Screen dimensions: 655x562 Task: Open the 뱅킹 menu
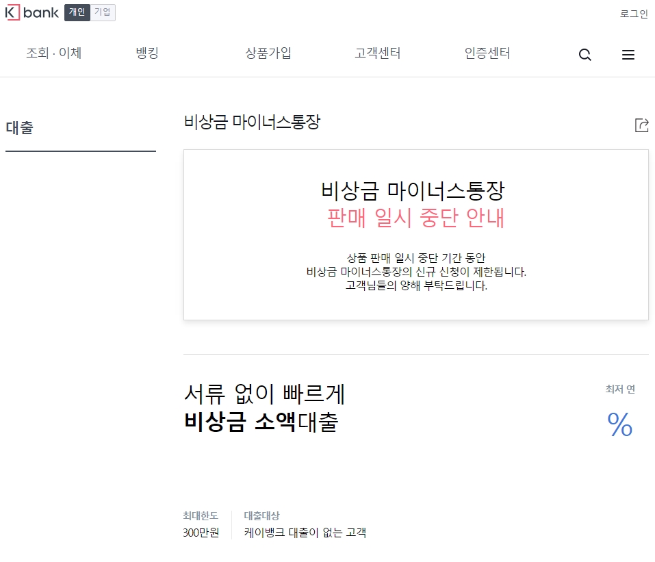click(147, 53)
